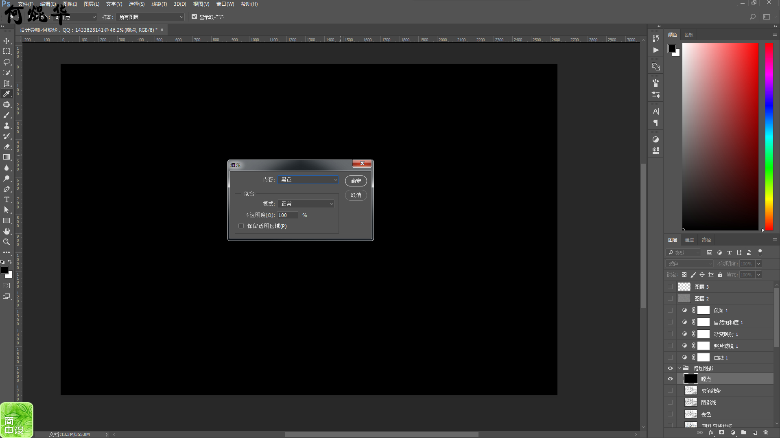Collapse the 增加阴影 layer group
Screen dimensions: 780x438
pos(679,368)
